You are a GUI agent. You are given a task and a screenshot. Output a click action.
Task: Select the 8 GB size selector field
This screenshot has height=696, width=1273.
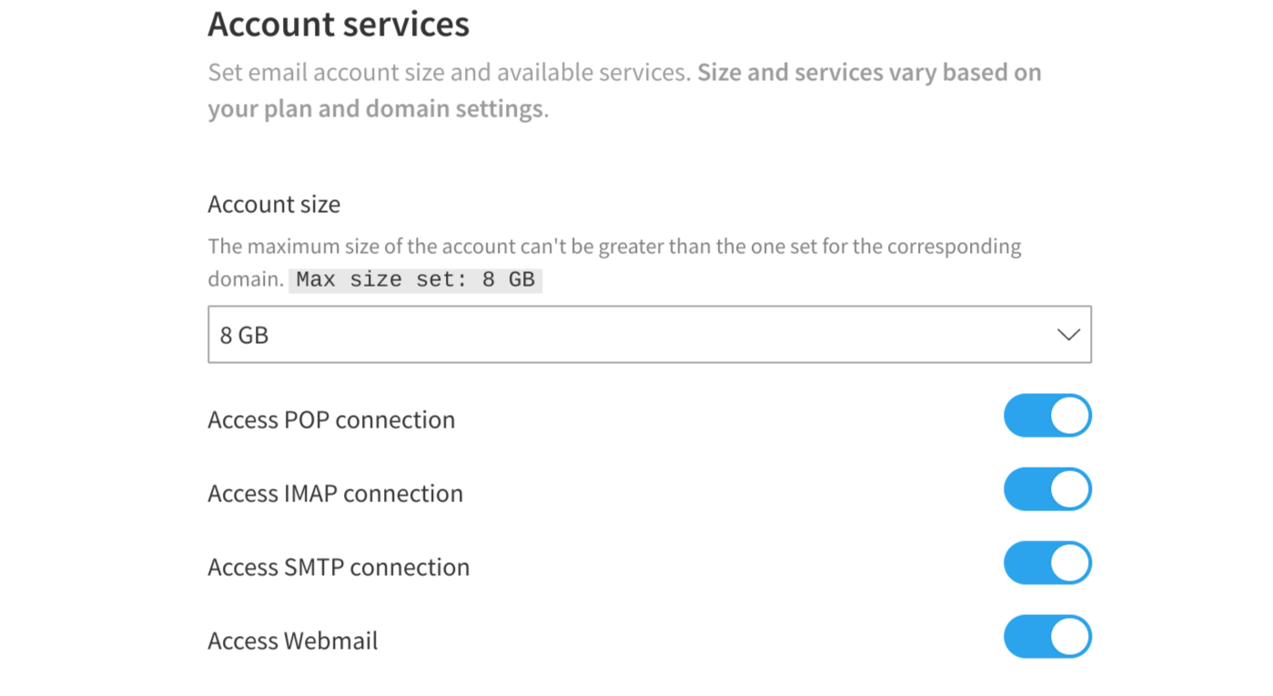click(x=649, y=334)
